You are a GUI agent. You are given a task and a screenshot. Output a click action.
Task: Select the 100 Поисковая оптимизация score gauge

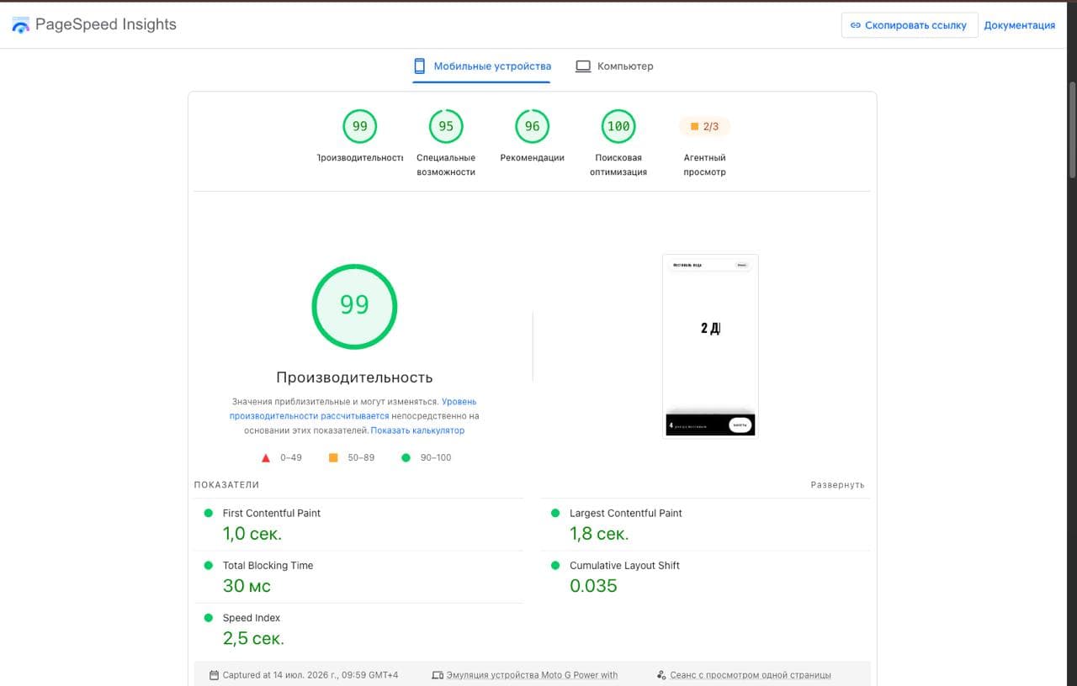618,126
